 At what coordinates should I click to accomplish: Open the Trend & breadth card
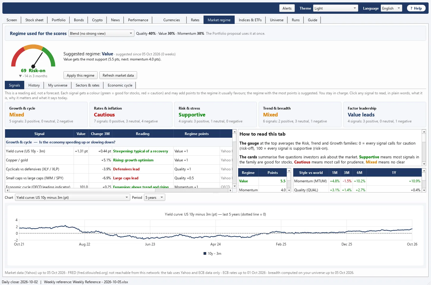300,115
